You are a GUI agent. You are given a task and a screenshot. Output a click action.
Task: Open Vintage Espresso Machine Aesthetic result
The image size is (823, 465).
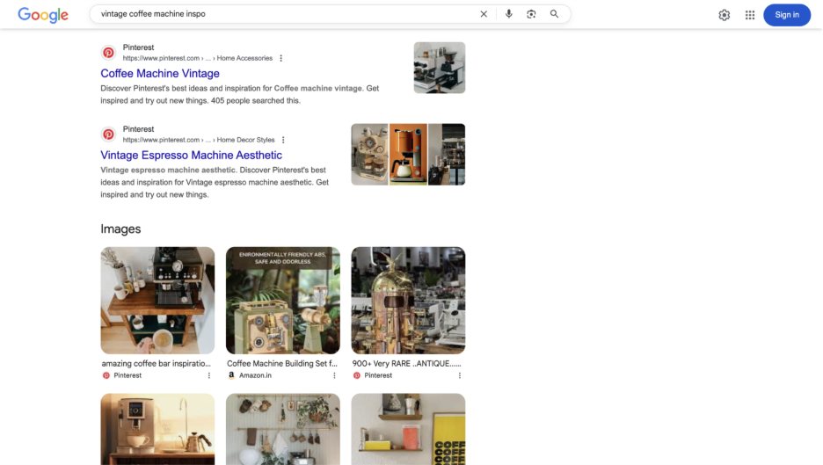tap(191, 156)
